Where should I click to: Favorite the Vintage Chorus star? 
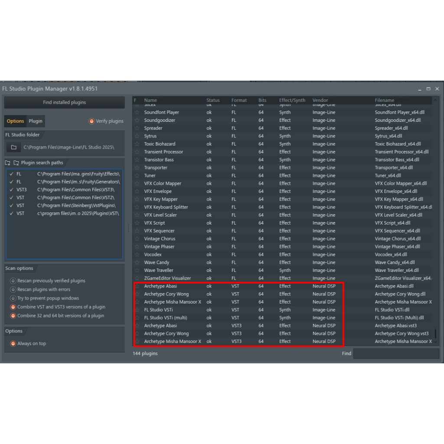pos(137,239)
